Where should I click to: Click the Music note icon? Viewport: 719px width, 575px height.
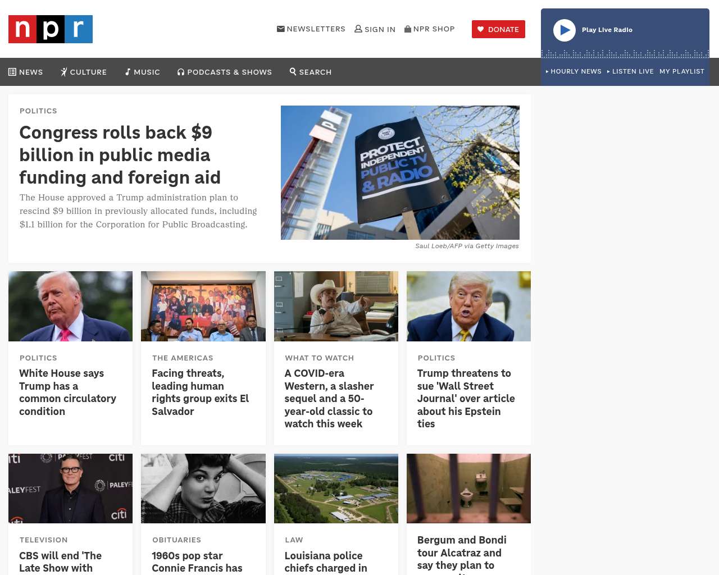pyautogui.click(x=128, y=72)
